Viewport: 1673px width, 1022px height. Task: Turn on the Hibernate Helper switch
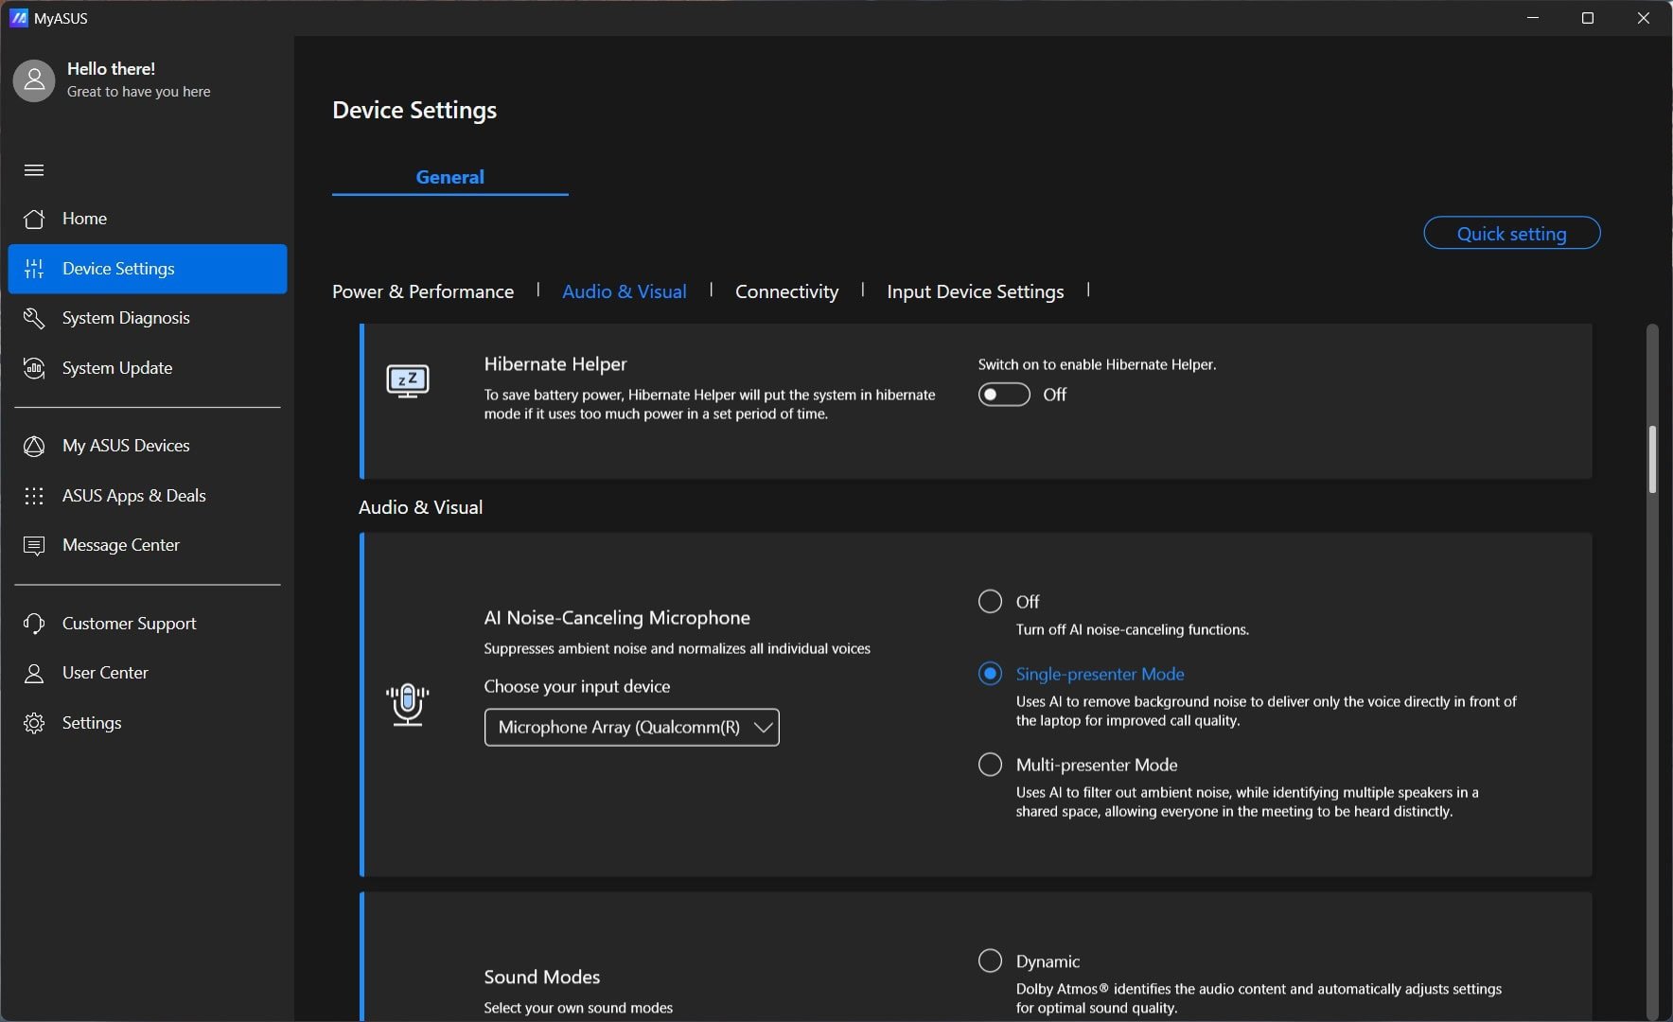1004,395
